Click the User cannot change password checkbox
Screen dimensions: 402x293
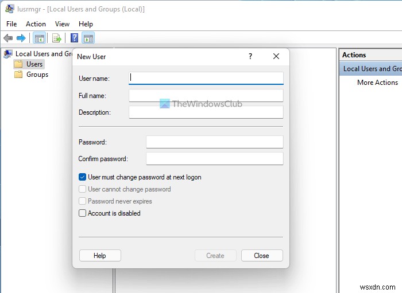tap(82, 189)
